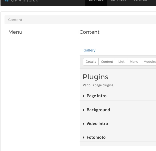Image resolution: width=156 pixels, height=151 pixels.
Task: Switch to the Modules tab
Action: 148,62
